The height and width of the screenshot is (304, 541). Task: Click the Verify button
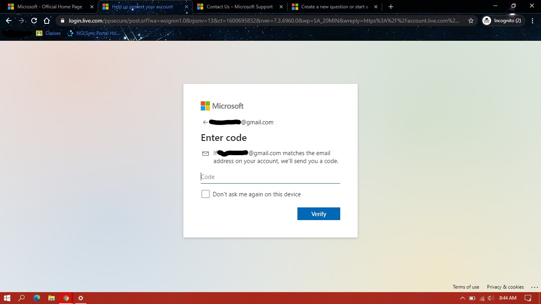point(319,214)
